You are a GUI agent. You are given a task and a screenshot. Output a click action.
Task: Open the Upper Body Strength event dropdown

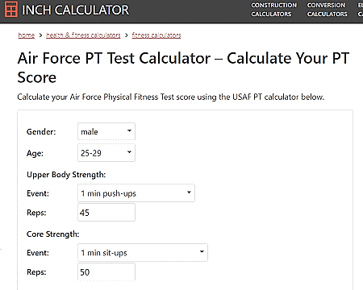coord(136,193)
